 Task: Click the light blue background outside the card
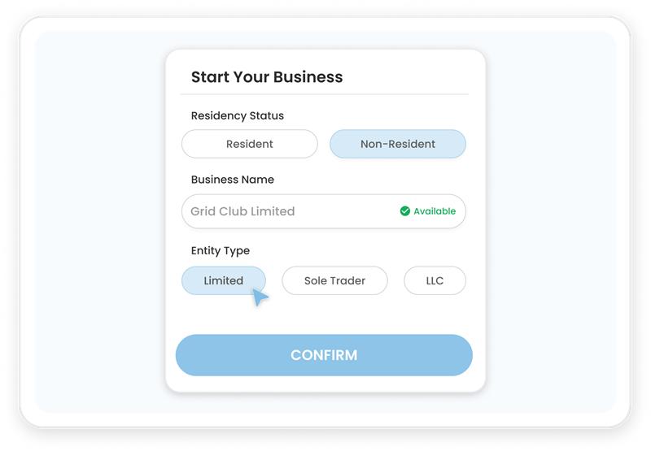click(x=99, y=223)
